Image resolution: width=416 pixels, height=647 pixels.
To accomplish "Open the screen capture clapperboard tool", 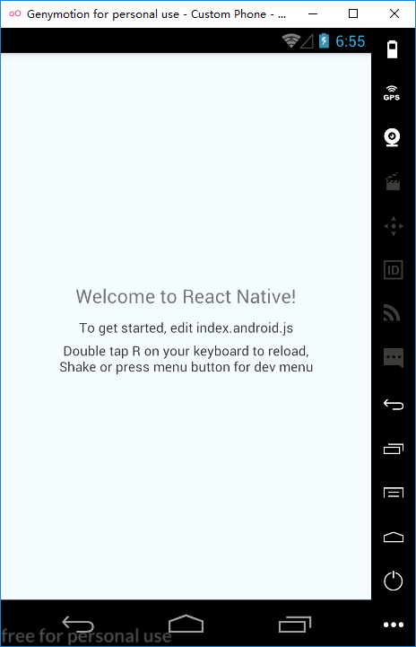I will [x=393, y=181].
